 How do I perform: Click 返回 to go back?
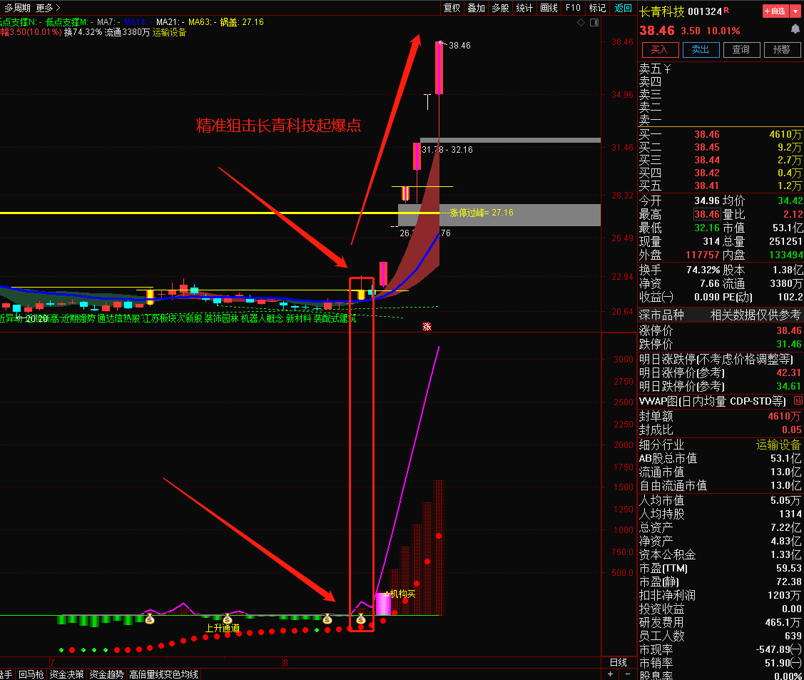pos(623,8)
